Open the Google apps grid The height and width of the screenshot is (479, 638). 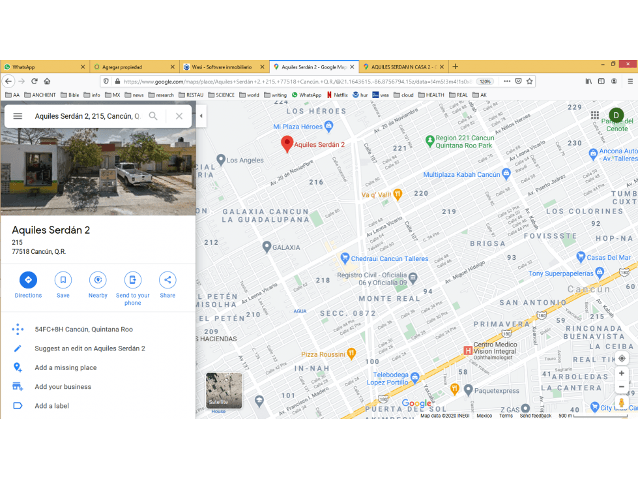click(595, 116)
